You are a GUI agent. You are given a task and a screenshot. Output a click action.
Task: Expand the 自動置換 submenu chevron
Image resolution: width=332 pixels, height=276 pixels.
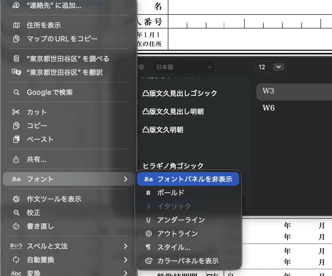click(x=126, y=260)
